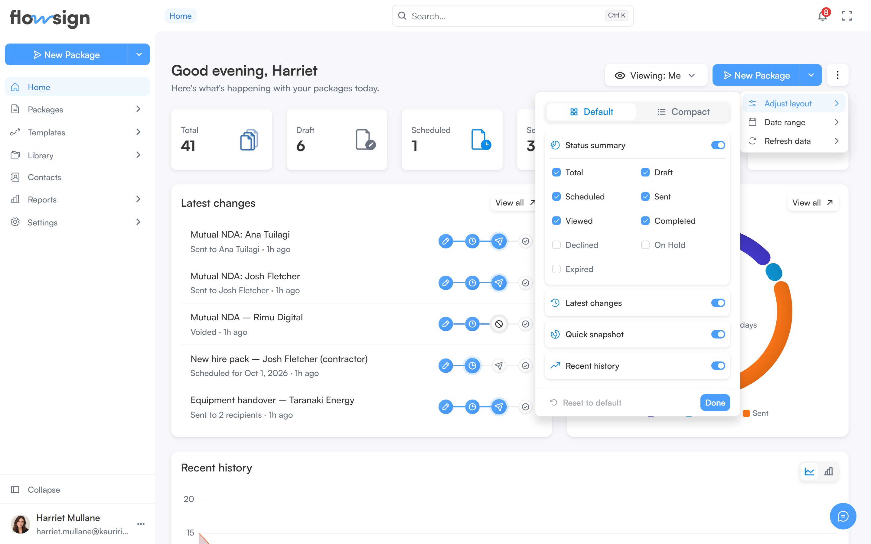
Task: Select the Default layout tab
Action: pyautogui.click(x=591, y=112)
